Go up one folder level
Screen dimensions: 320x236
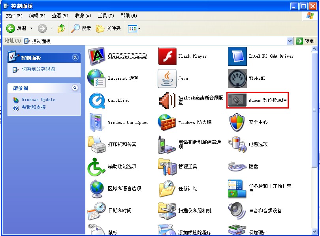pos(61,28)
